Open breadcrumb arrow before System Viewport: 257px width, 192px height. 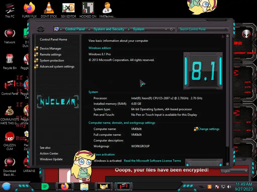click(129, 29)
